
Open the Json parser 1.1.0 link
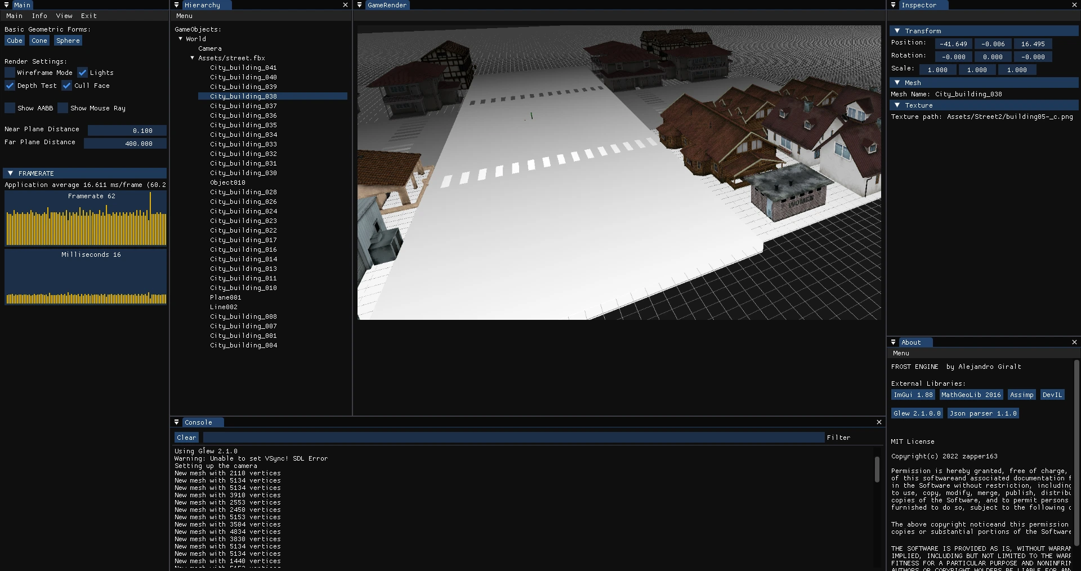pos(984,413)
